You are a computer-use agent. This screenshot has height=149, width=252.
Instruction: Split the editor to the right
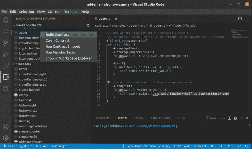coord(240,19)
